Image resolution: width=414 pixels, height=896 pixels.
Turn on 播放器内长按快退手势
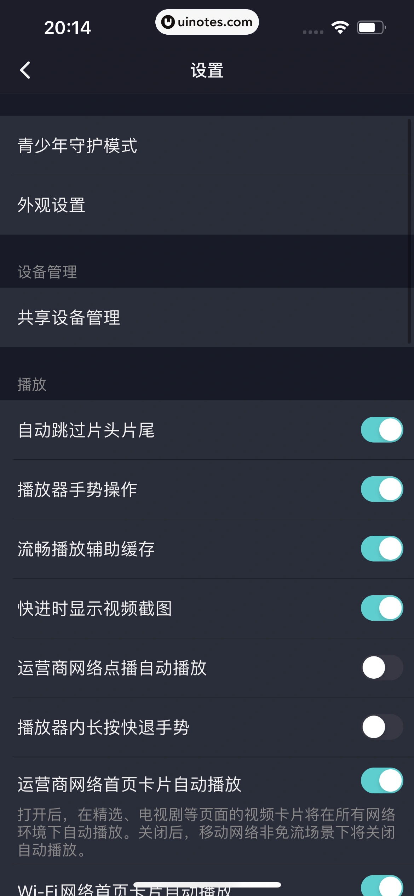pyautogui.click(x=382, y=727)
